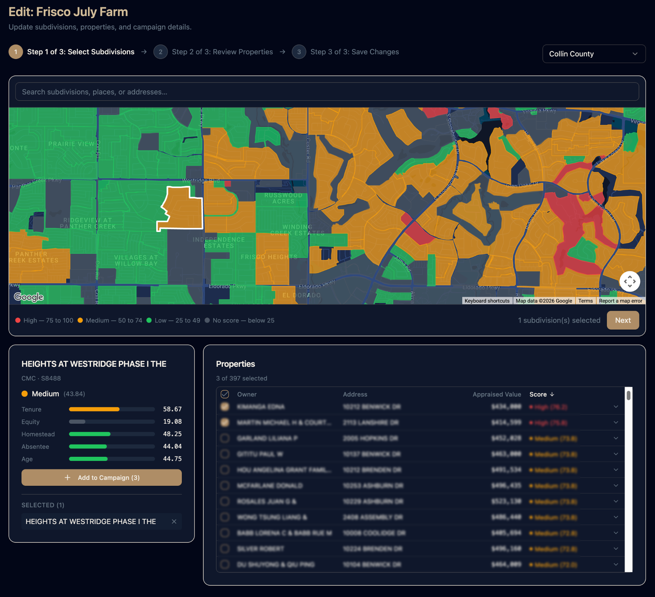Check the ROSALES JUAN G row checkbox
This screenshot has width=655, height=597.
tap(224, 501)
